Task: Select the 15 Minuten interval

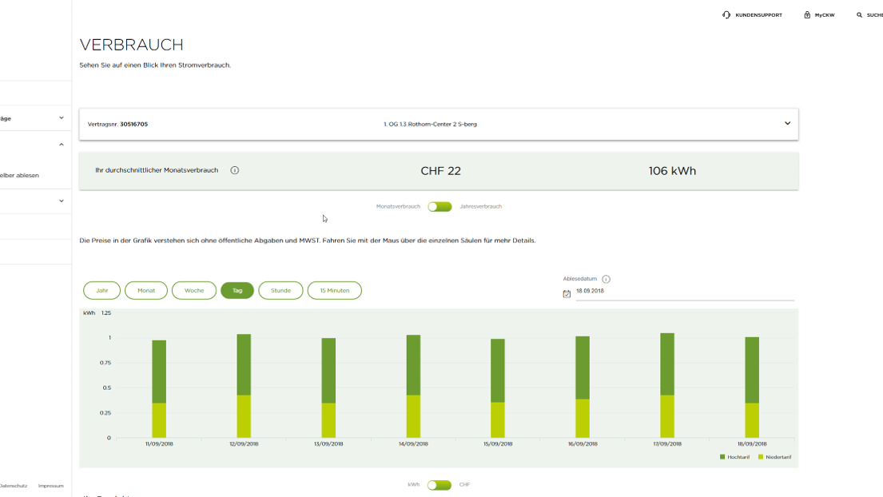Action: (334, 291)
